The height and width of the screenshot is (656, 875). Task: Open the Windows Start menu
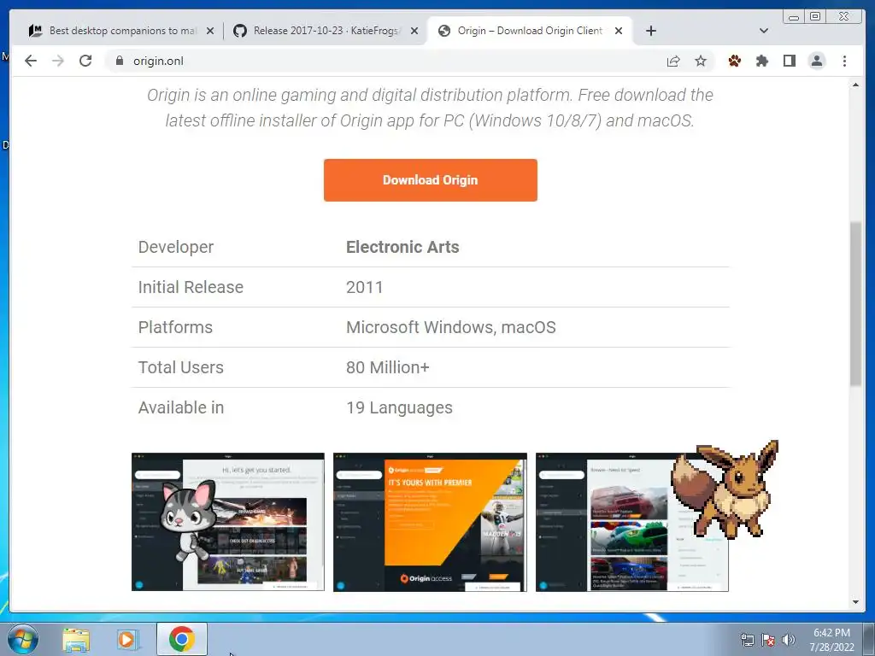click(x=23, y=639)
